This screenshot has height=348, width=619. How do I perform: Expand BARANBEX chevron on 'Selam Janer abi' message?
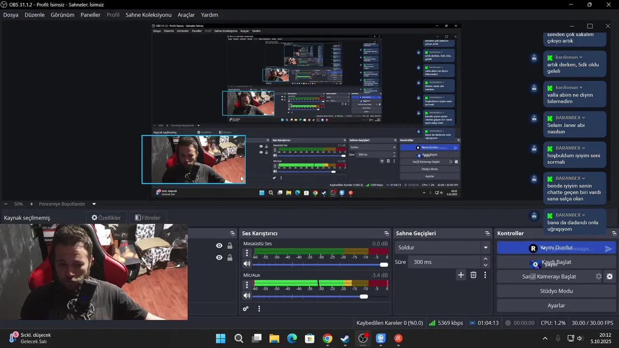pos(584,118)
